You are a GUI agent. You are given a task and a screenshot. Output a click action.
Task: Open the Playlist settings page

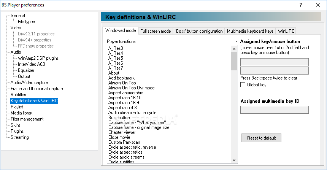(17, 107)
